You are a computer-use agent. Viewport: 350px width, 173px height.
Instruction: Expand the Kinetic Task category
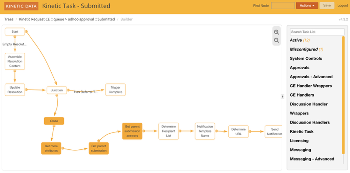tap(302, 131)
